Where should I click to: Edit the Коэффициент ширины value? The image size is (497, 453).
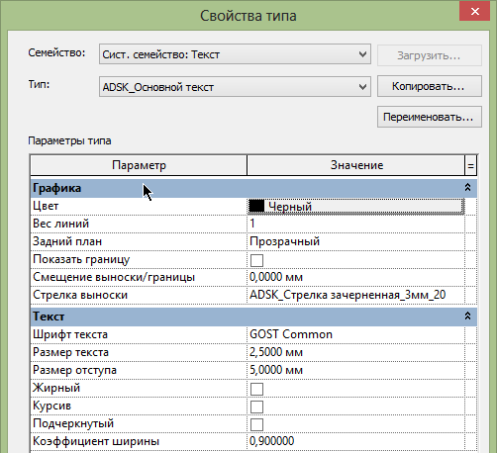(355, 441)
